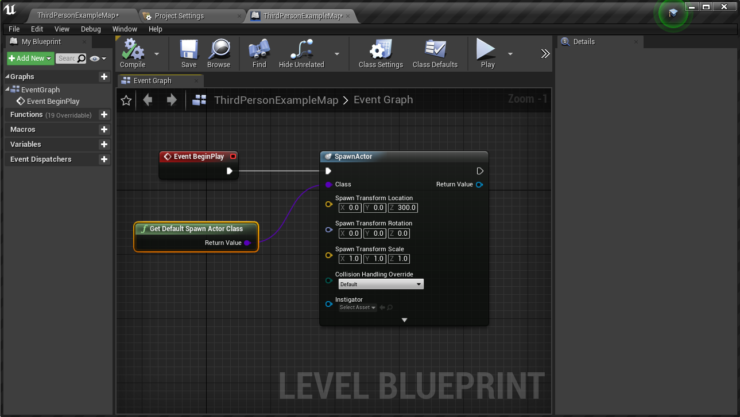Open the View menu

tap(62, 29)
